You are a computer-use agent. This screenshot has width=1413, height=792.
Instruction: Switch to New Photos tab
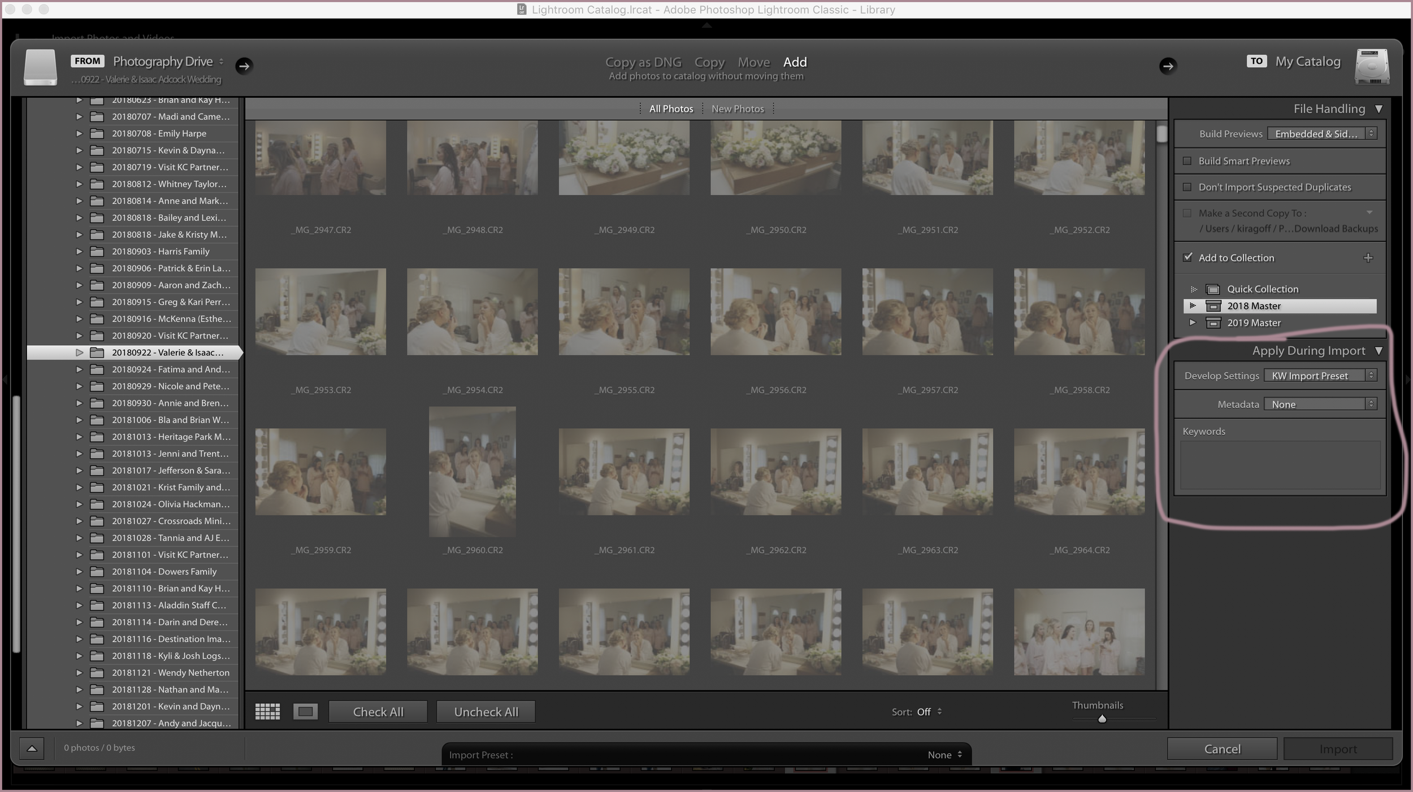pyautogui.click(x=737, y=109)
